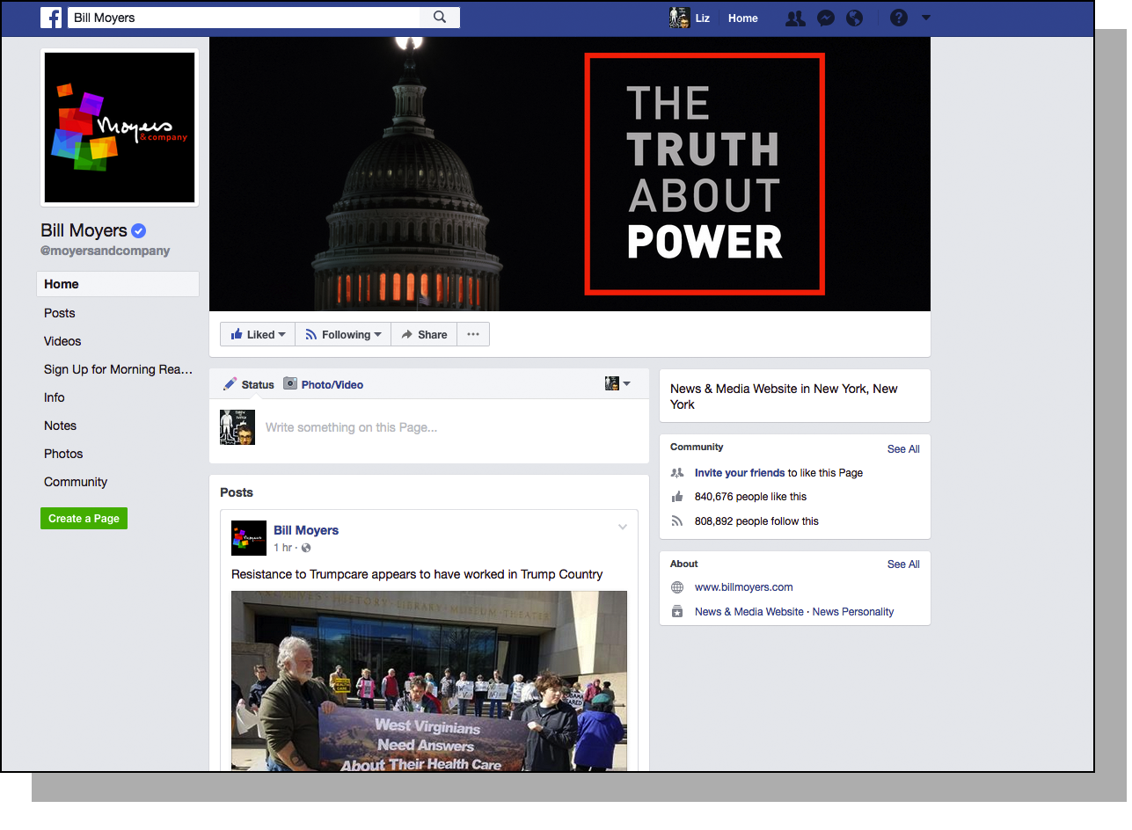The image size is (1132, 830).
Task: Click 808,892 people follow this text
Action: (756, 521)
